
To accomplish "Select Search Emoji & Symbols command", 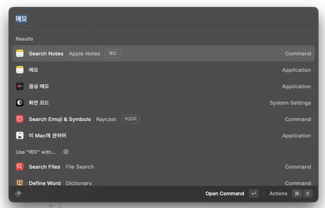I will point(164,119).
